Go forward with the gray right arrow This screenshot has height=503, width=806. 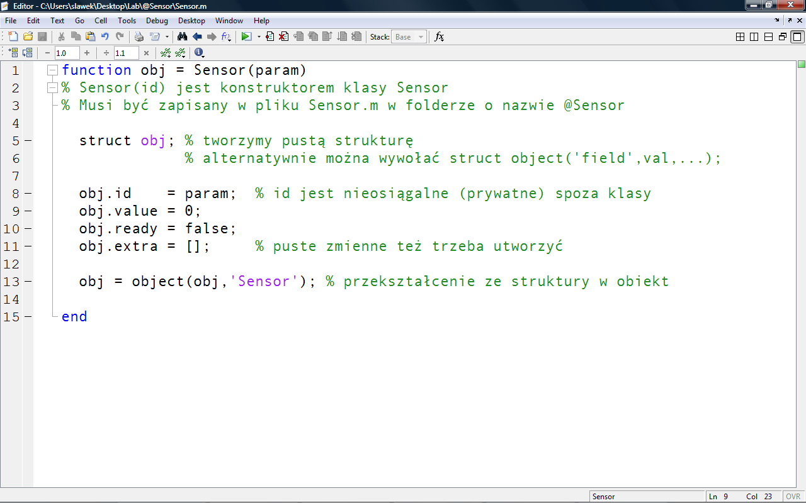tap(212, 37)
